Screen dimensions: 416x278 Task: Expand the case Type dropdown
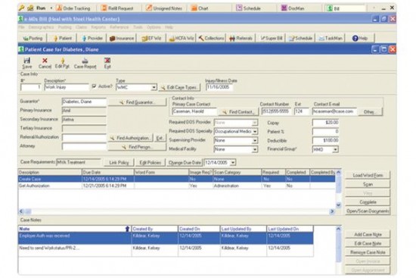tap(154, 87)
